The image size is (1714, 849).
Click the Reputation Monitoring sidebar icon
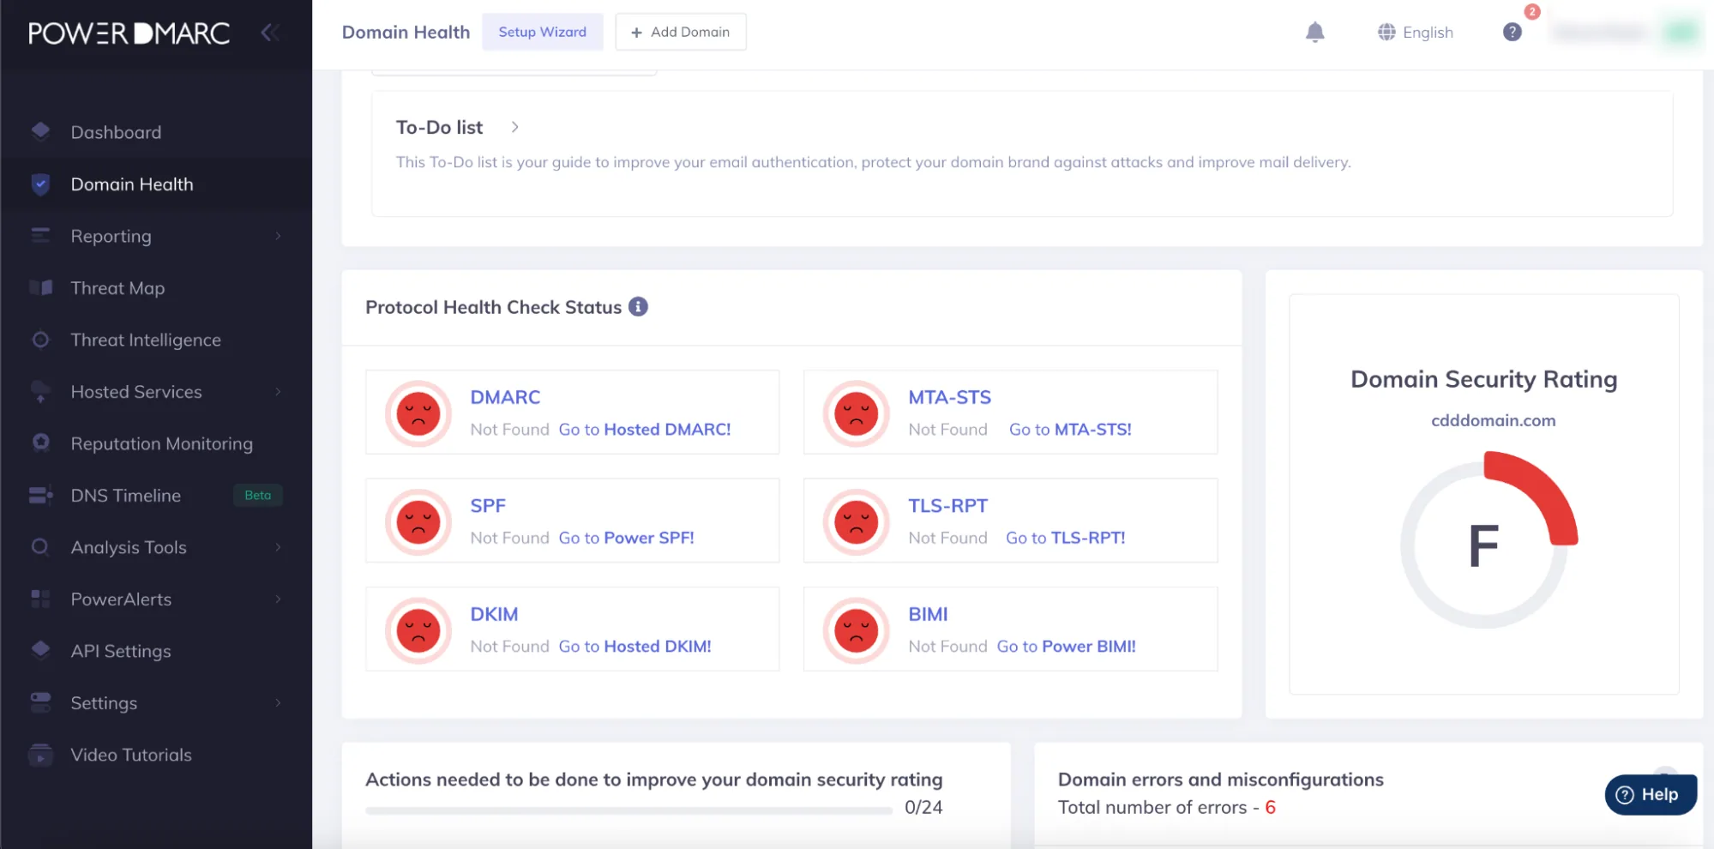pyautogui.click(x=40, y=443)
